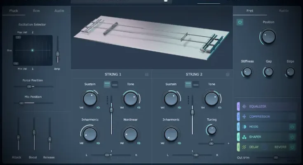Viewport: 303px width, 165px height.
Task: Open the Equalizer effect module
Action: [260, 106]
